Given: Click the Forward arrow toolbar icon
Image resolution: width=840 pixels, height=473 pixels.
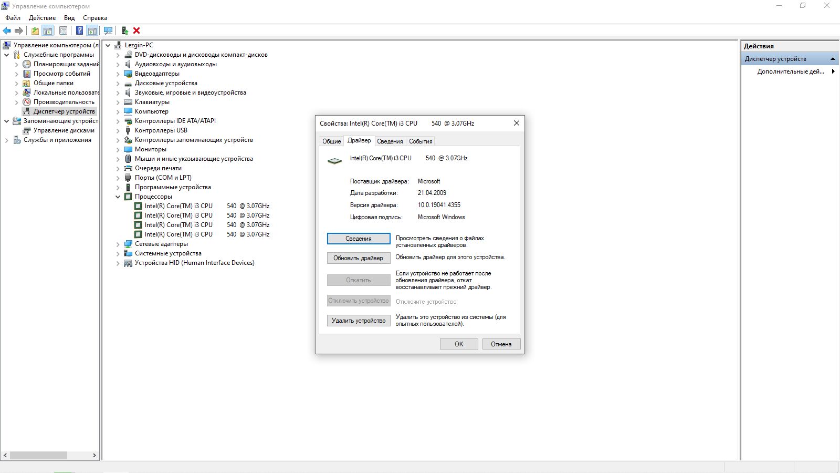Looking at the screenshot, I should point(19,30).
